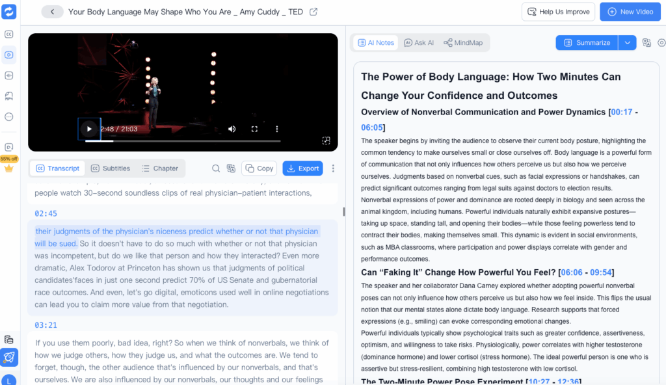Click the video time display 2:48 / 21:03

tap(120, 129)
